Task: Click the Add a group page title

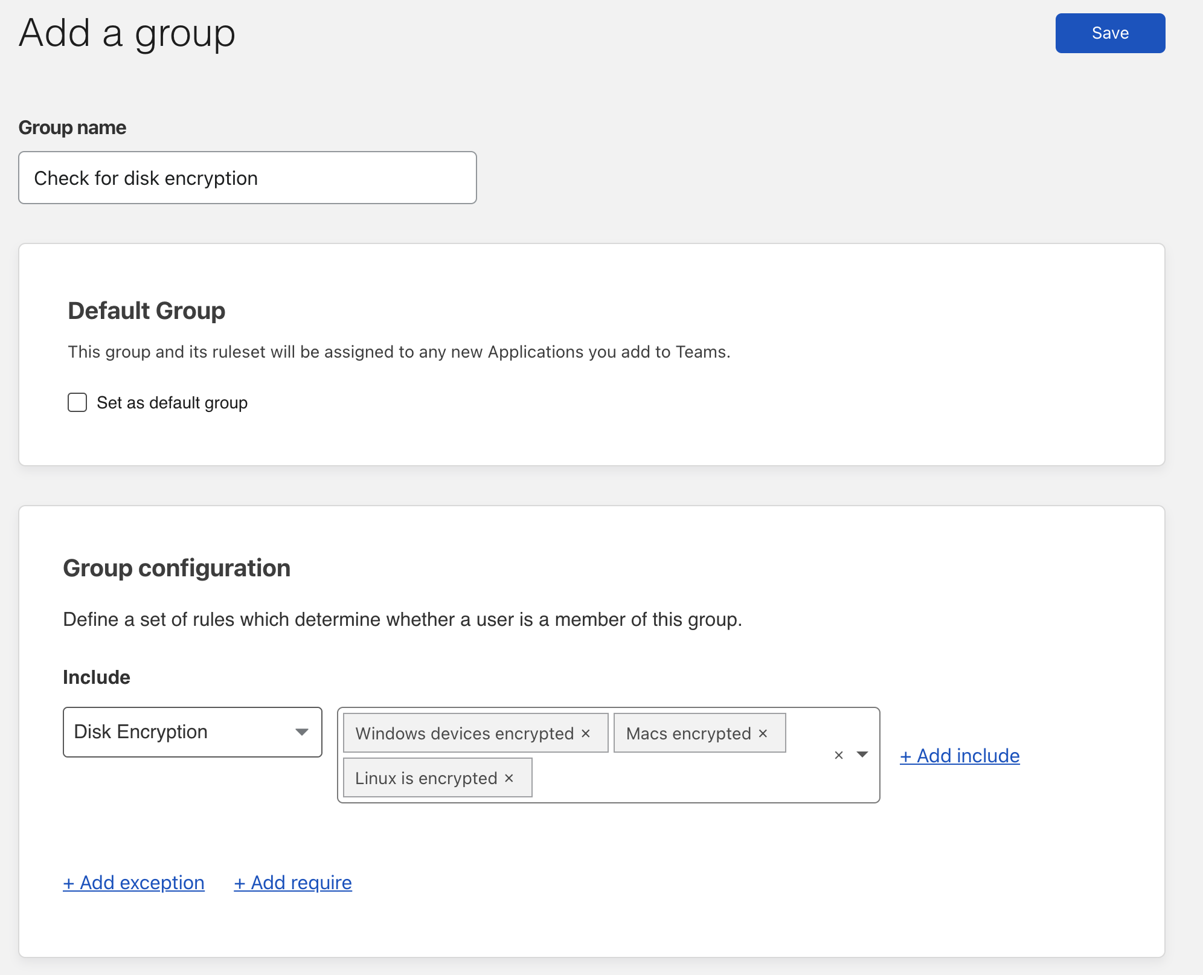Action: [x=127, y=34]
